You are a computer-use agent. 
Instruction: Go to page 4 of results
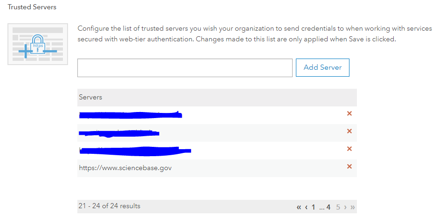328,207
